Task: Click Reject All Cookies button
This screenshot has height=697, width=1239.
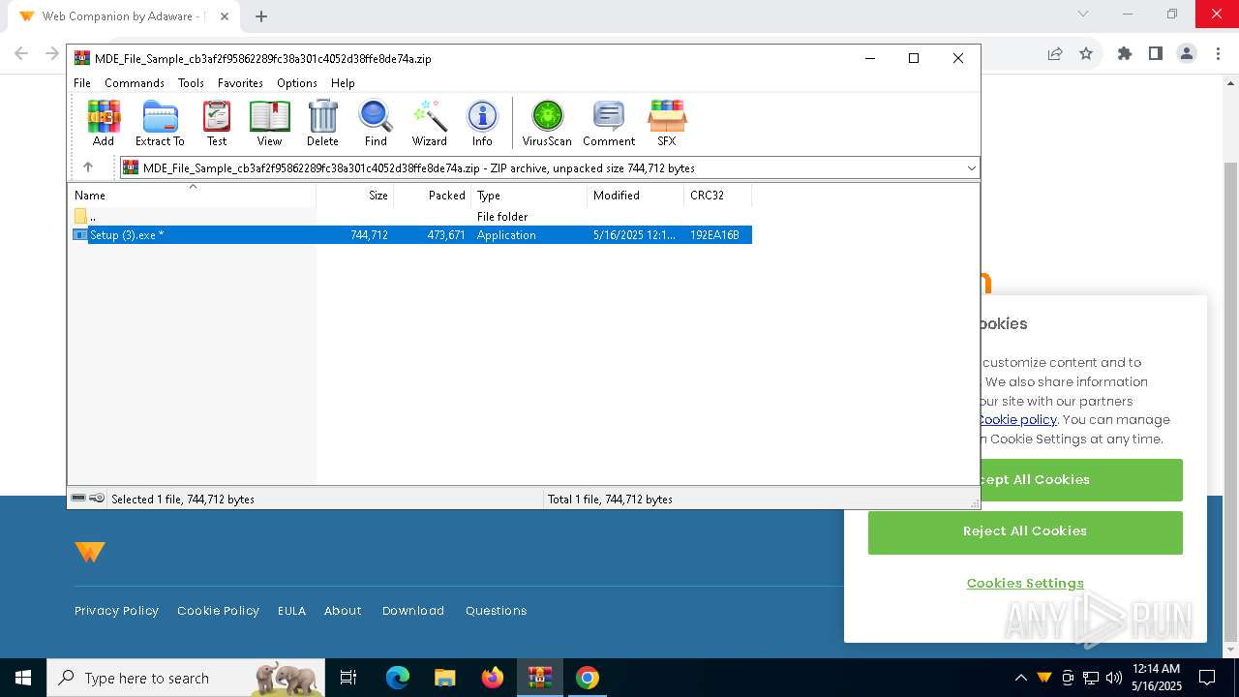Action: click(x=1025, y=531)
